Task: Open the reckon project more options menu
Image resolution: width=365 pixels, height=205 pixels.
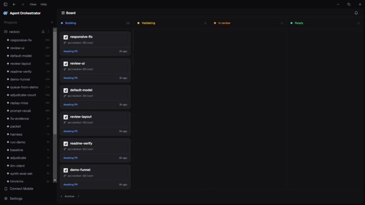Action: [48, 31]
